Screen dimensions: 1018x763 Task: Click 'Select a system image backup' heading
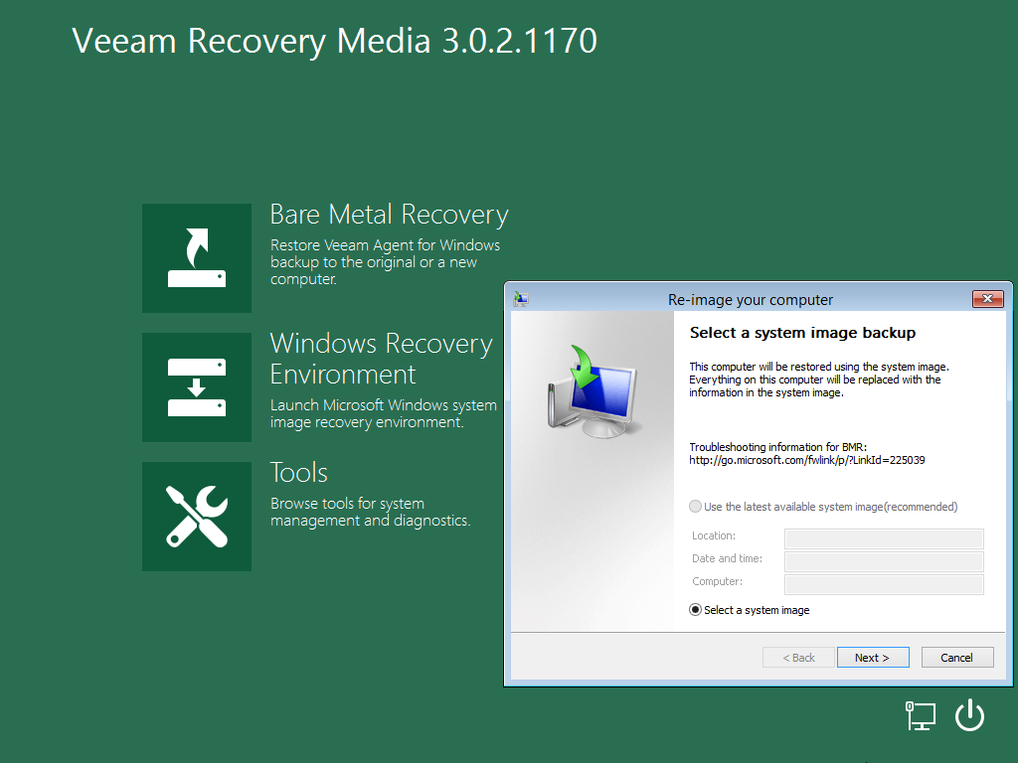tap(802, 333)
